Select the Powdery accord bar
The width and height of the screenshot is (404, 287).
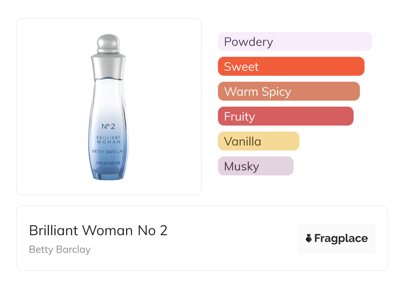click(295, 42)
